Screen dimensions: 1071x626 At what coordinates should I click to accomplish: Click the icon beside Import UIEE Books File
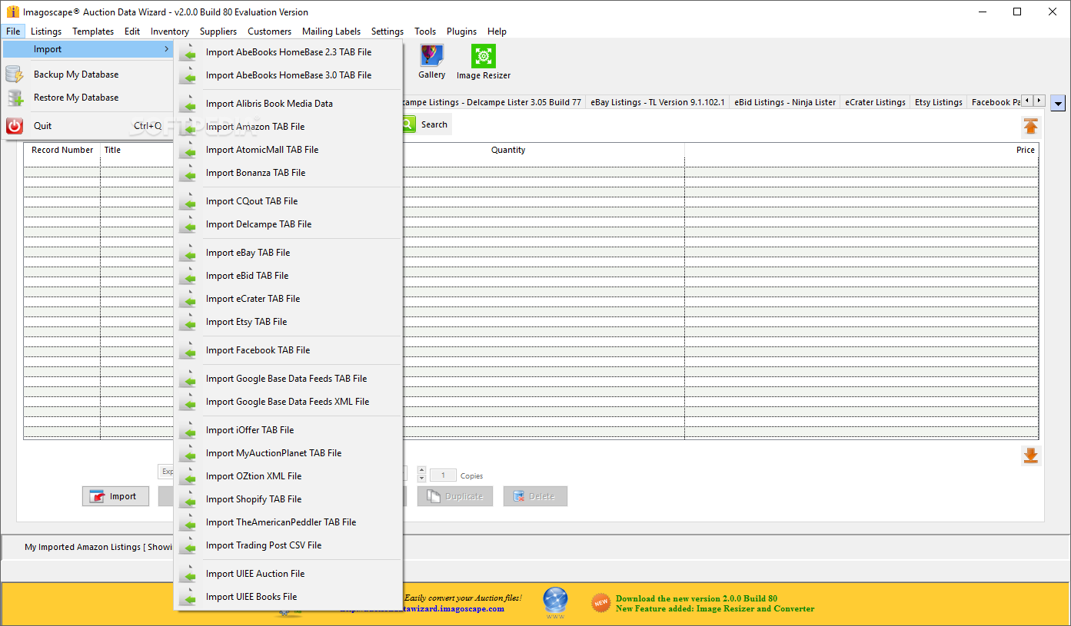pos(187,597)
